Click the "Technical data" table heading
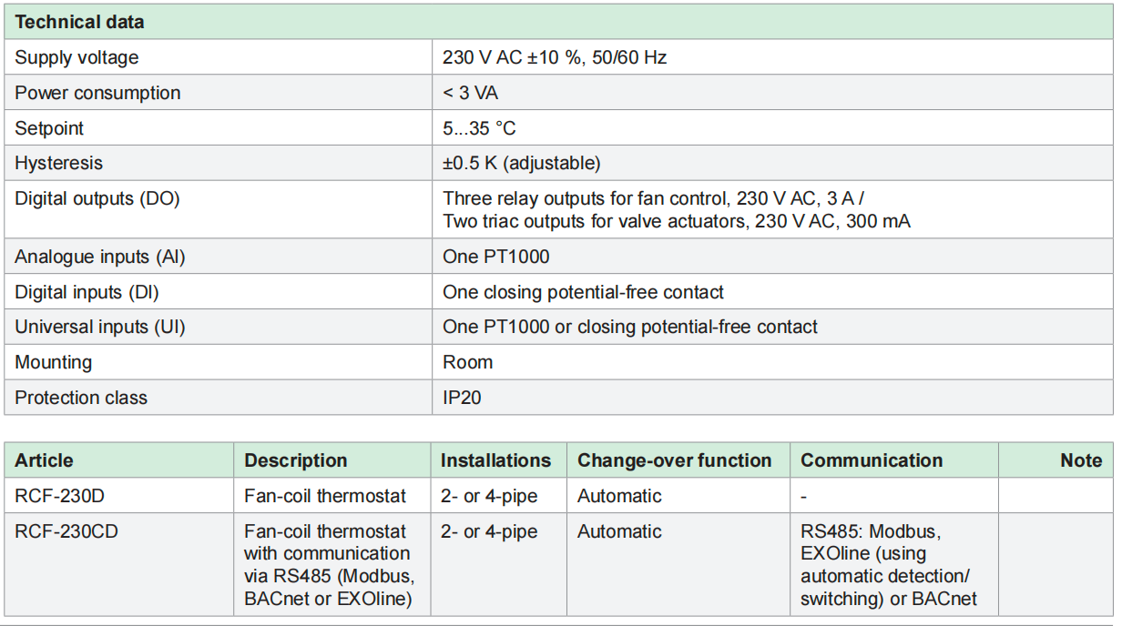 79,22
